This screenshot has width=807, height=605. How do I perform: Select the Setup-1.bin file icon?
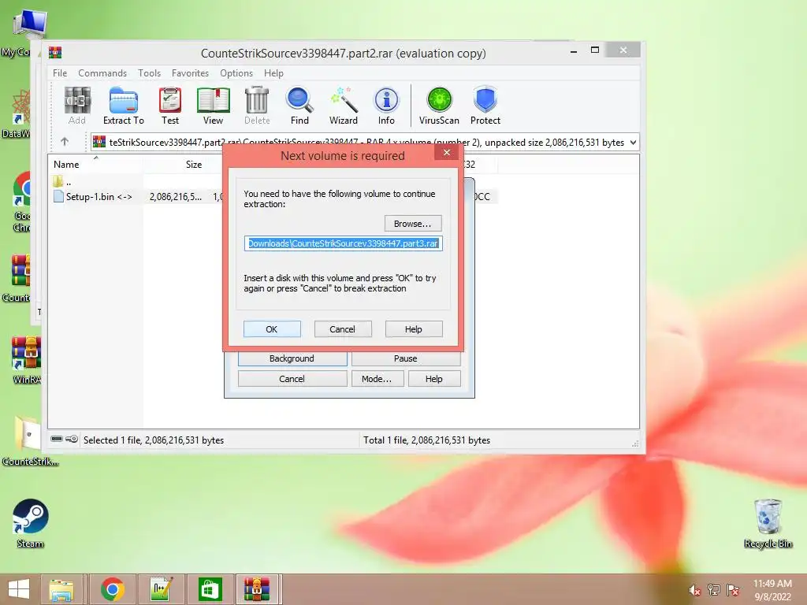point(58,196)
